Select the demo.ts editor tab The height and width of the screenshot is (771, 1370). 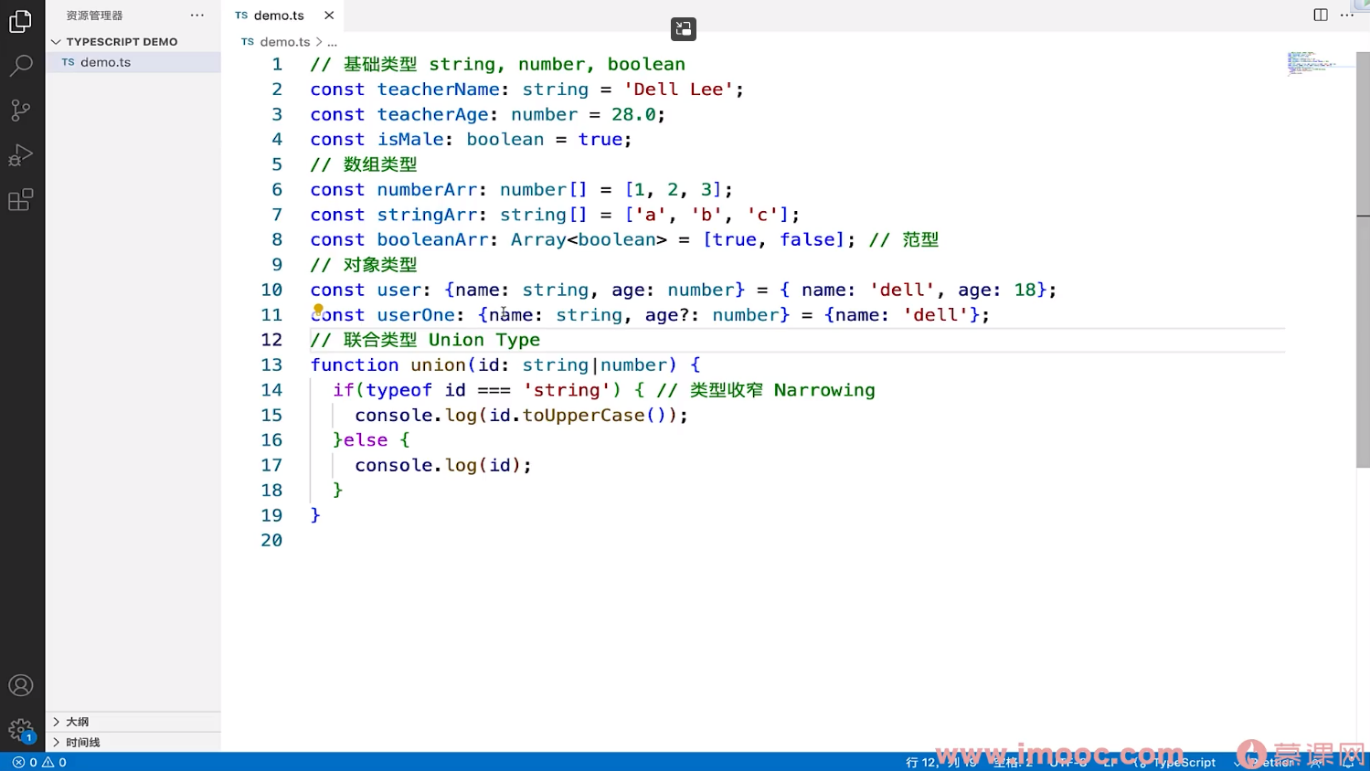pyautogui.click(x=278, y=16)
